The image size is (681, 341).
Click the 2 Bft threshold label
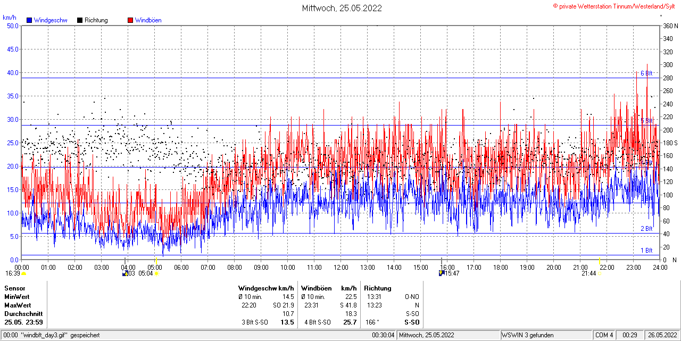click(x=646, y=229)
